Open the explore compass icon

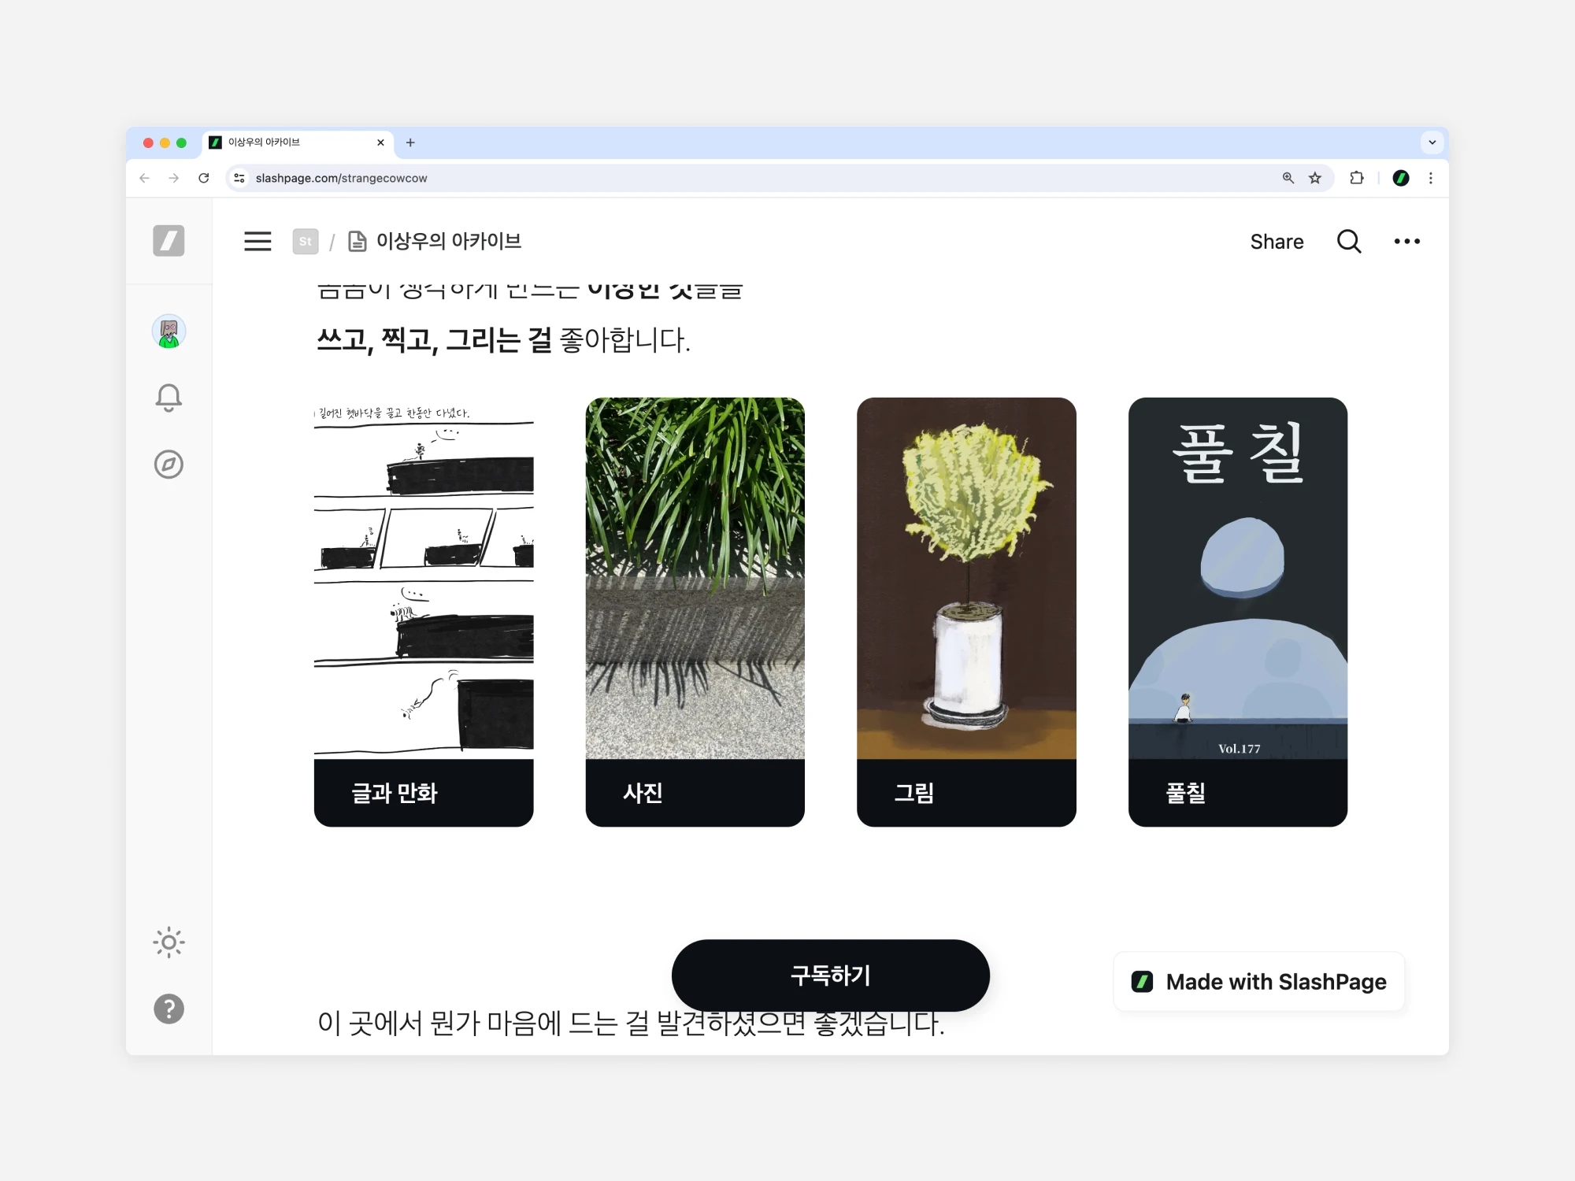pyautogui.click(x=169, y=465)
